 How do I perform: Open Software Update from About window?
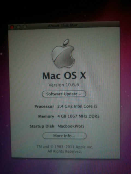64,94
